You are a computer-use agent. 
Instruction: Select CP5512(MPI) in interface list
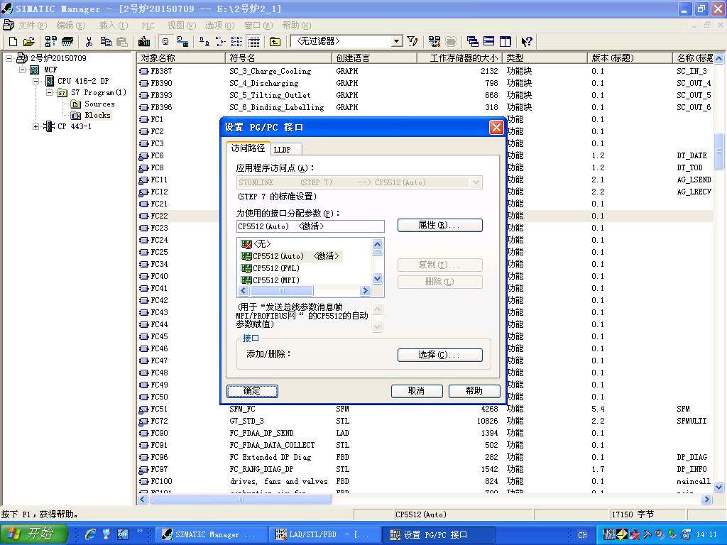pos(270,280)
